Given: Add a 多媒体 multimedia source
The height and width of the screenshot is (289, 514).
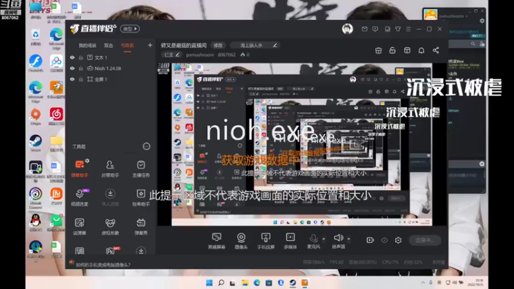Looking at the screenshot, I should (x=290, y=241).
